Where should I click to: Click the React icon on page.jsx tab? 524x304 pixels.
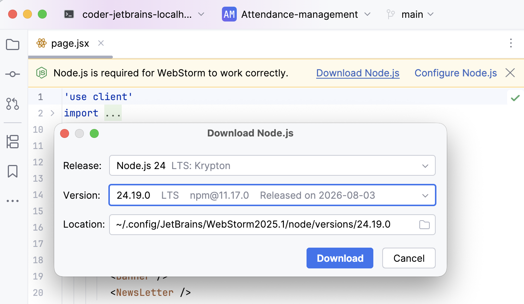[x=42, y=43]
